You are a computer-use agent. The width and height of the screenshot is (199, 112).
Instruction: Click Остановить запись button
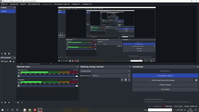165,76
